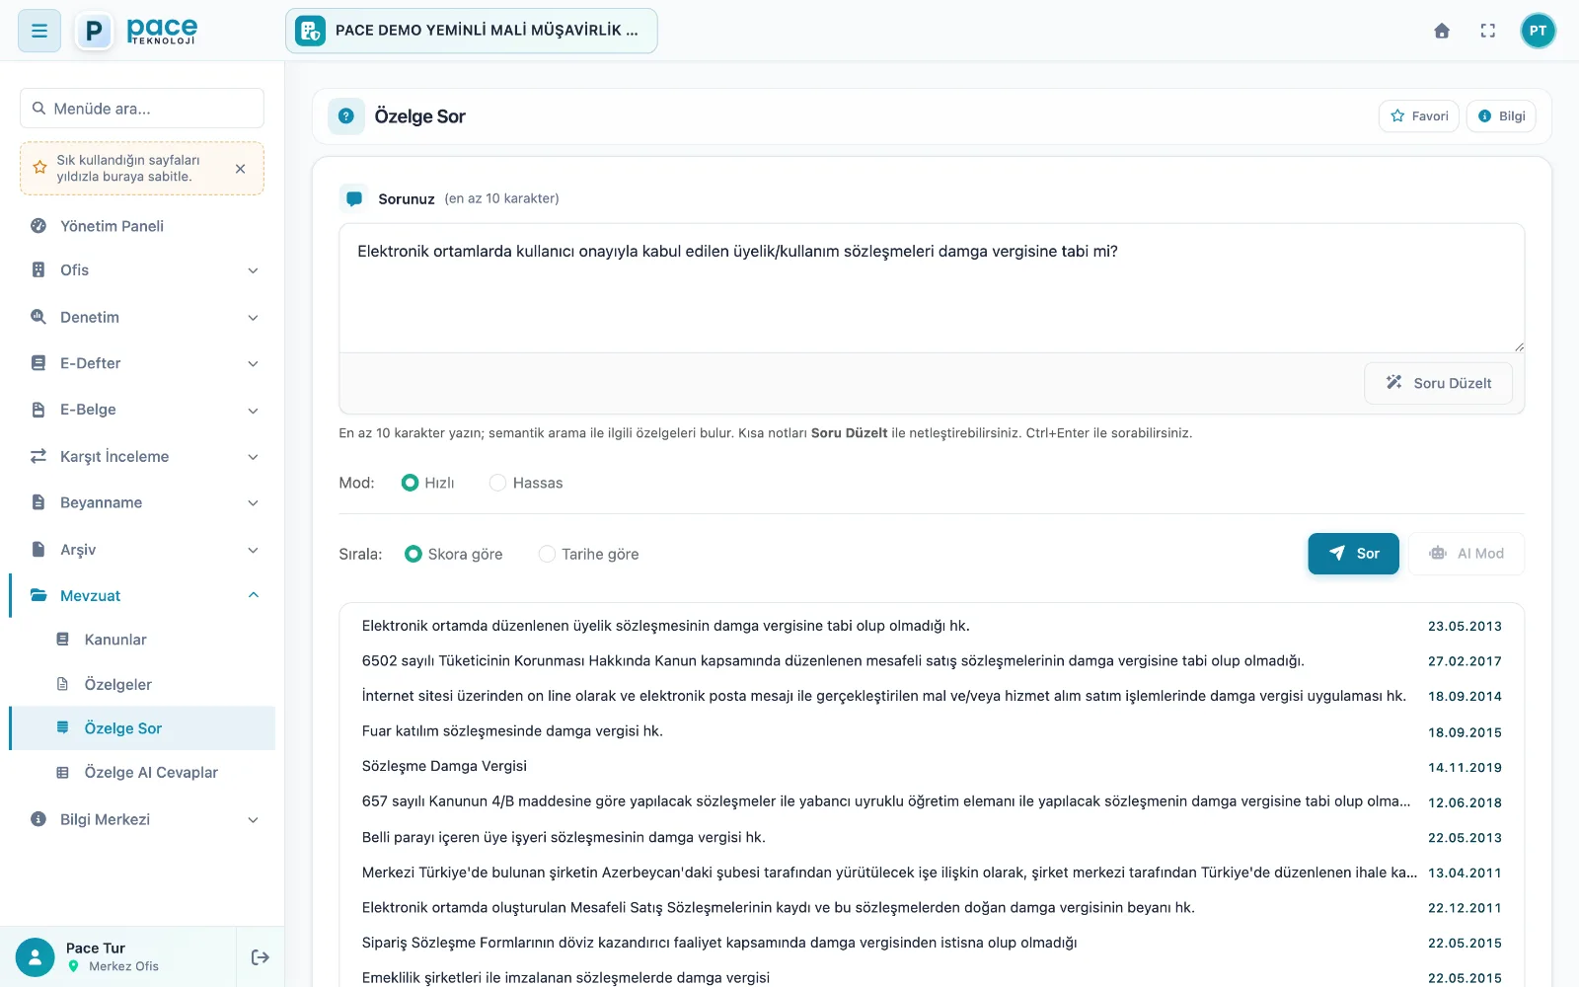
Task: Open the Bilgi info button
Action: [1501, 116]
